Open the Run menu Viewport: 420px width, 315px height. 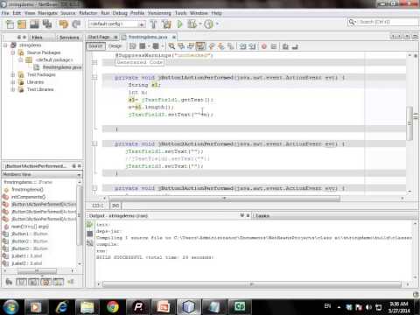point(105,13)
